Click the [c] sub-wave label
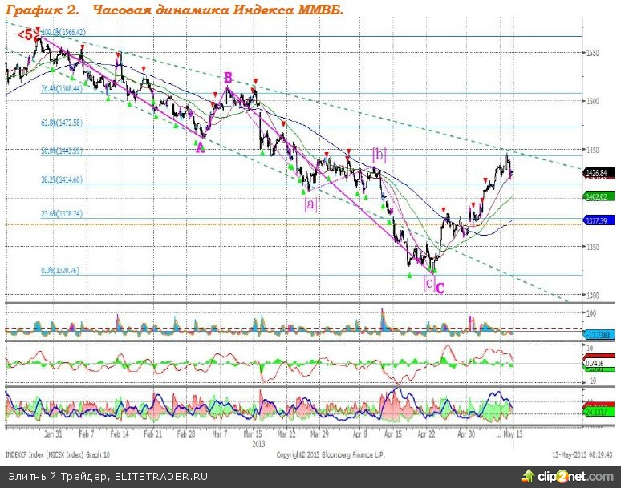The image size is (621, 488). [x=428, y=282]
